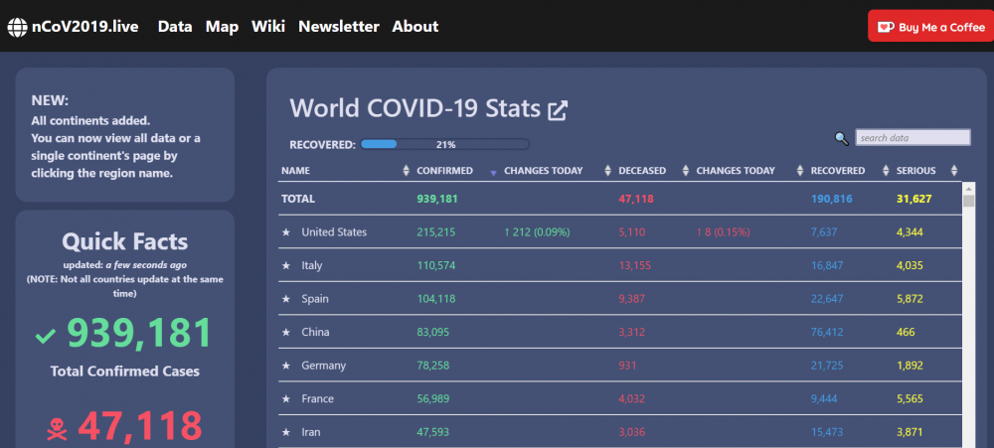Star the Italy row
The height and width of the screenshot is (448, 994).
coord(286,265)
